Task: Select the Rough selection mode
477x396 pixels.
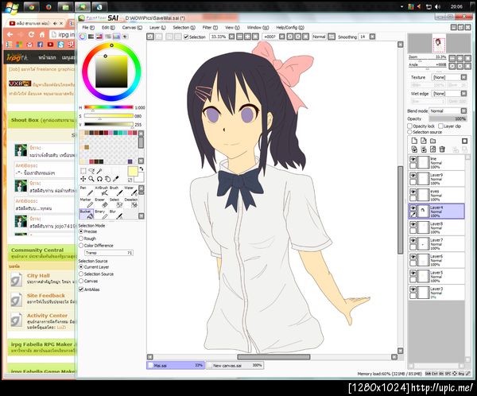Action: [x=81, y=239]
